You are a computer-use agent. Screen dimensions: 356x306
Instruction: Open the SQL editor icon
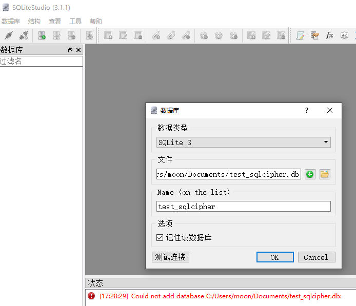pos(300,35)
